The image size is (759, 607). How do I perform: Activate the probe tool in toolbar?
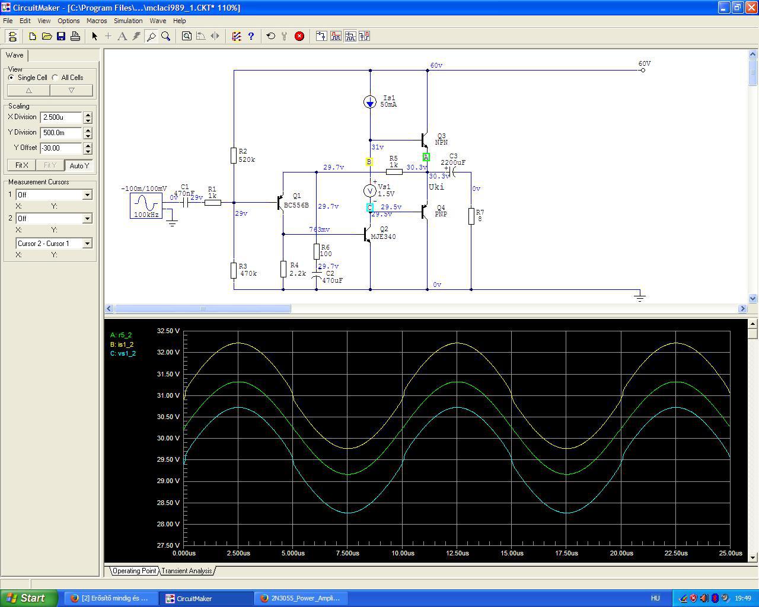tap(151, 36)
